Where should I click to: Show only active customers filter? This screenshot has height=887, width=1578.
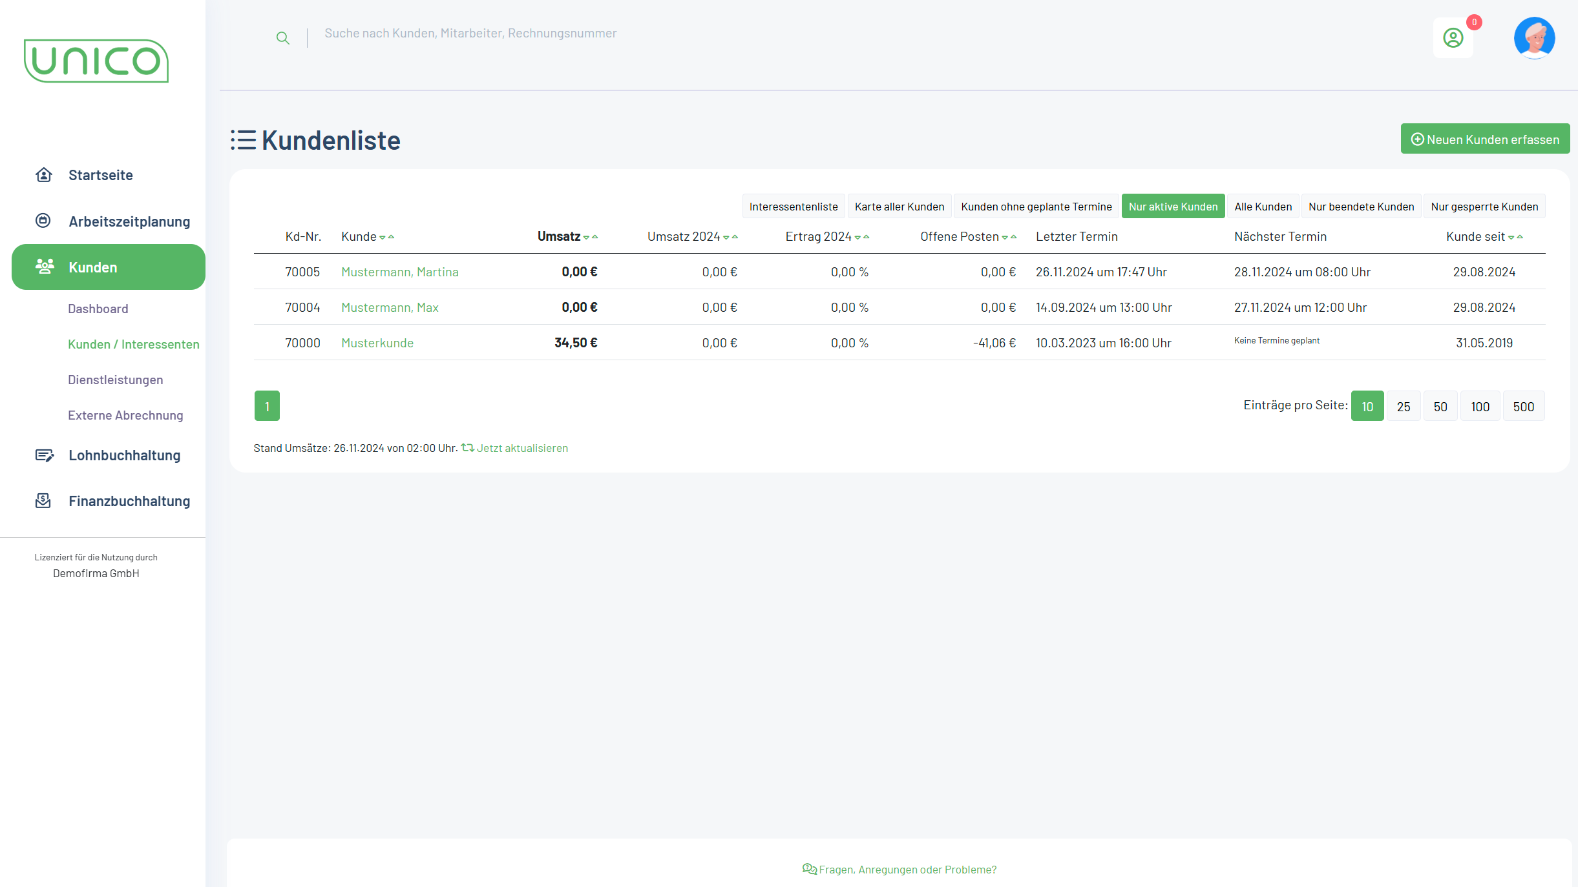click(1173, 207)
